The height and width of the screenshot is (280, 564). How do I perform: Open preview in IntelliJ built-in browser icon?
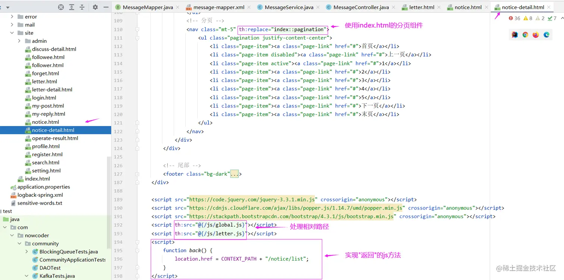point(515,35)
